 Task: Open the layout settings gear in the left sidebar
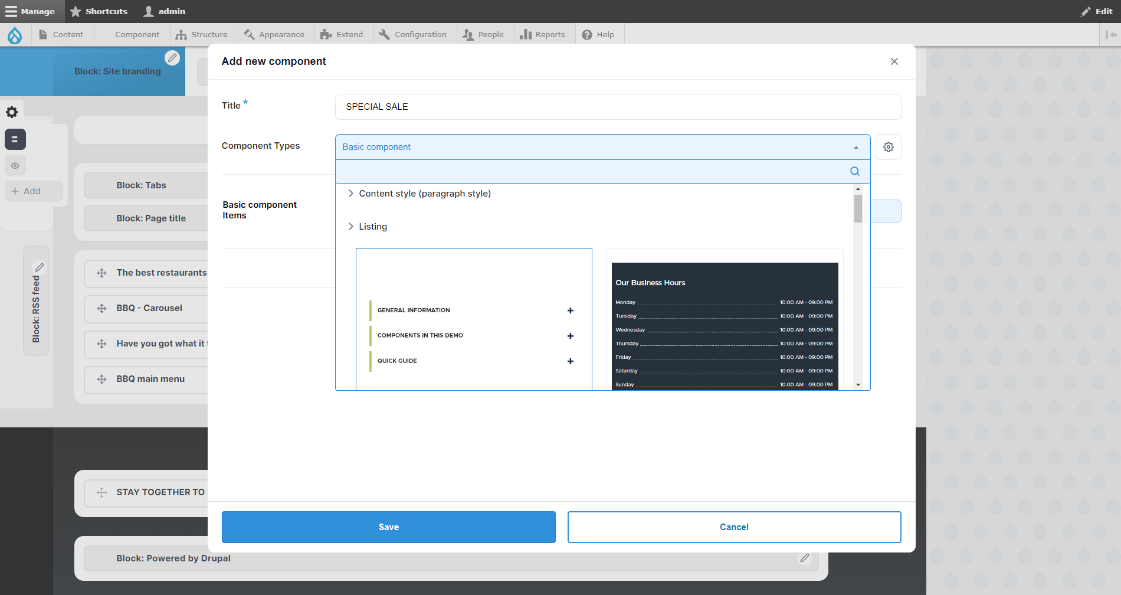tap(11, 112)
